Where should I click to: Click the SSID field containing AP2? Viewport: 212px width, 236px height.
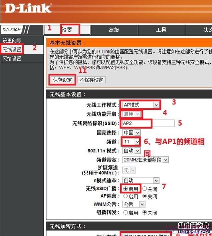click(148, 124)
